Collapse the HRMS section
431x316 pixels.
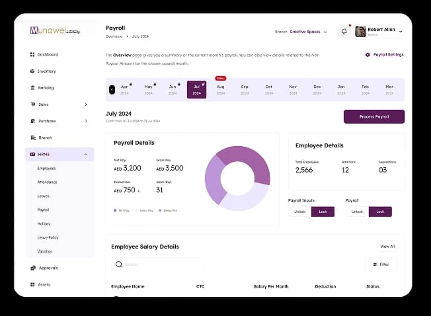click(x=86, y=155)
